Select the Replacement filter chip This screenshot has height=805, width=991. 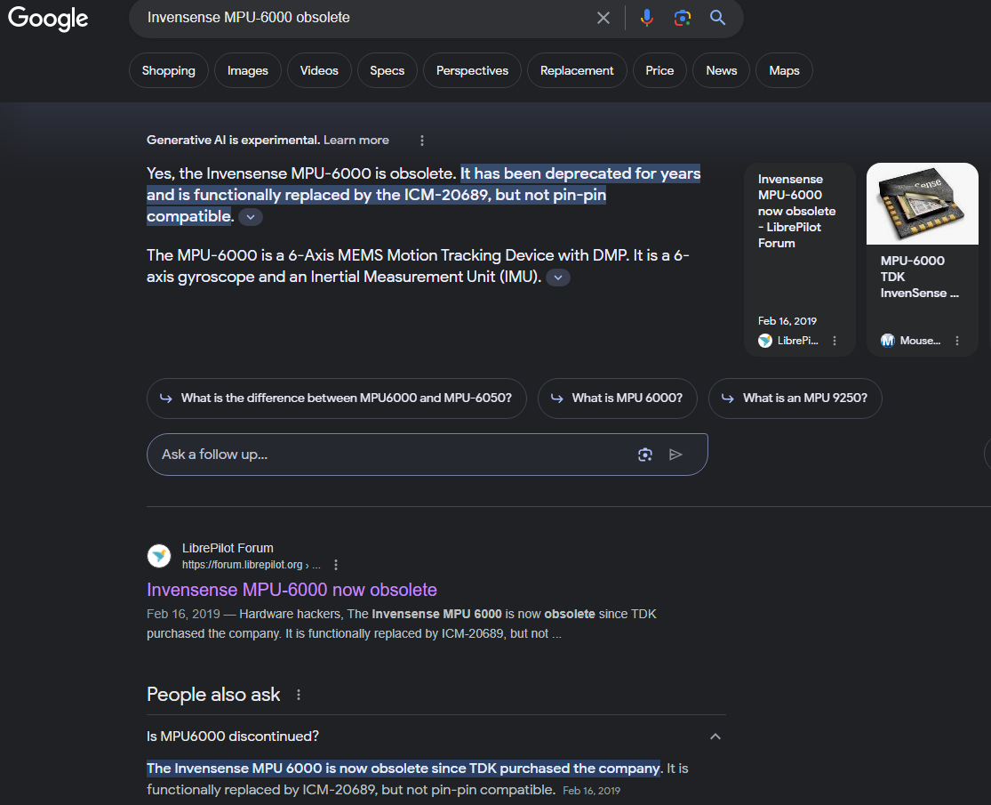tap(577, 71)
